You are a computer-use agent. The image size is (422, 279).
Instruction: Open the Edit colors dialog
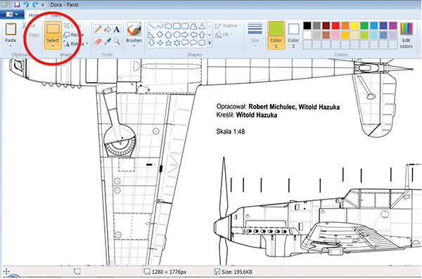pyautogui.click(x=406, y=35)
